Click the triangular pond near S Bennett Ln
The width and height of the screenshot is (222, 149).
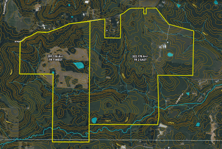pos(188,94)
